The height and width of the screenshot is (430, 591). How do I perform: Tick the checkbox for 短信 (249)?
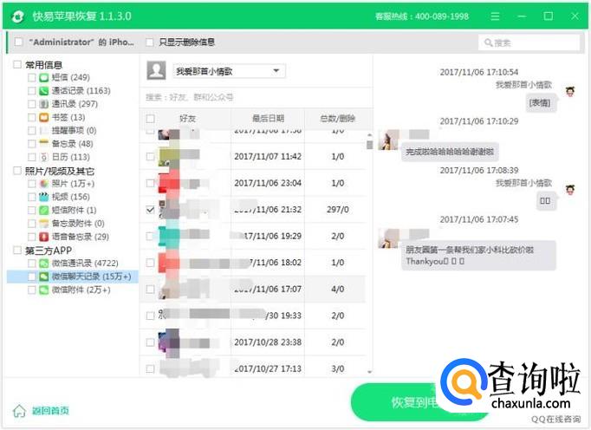pos(32,77)
